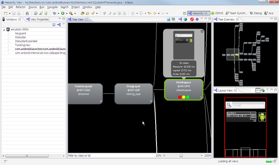Select StatusBarExpanded window in the list
This screenshot has width=279, height=165.
[26, 41]
